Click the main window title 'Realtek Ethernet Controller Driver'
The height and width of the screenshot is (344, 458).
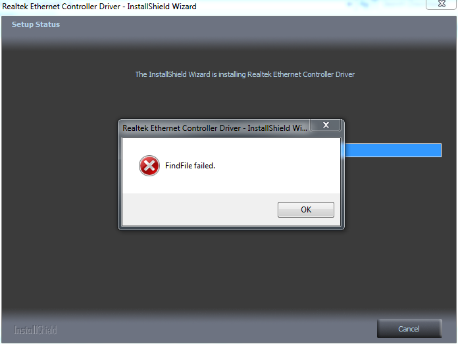click(x=61, y=7)
